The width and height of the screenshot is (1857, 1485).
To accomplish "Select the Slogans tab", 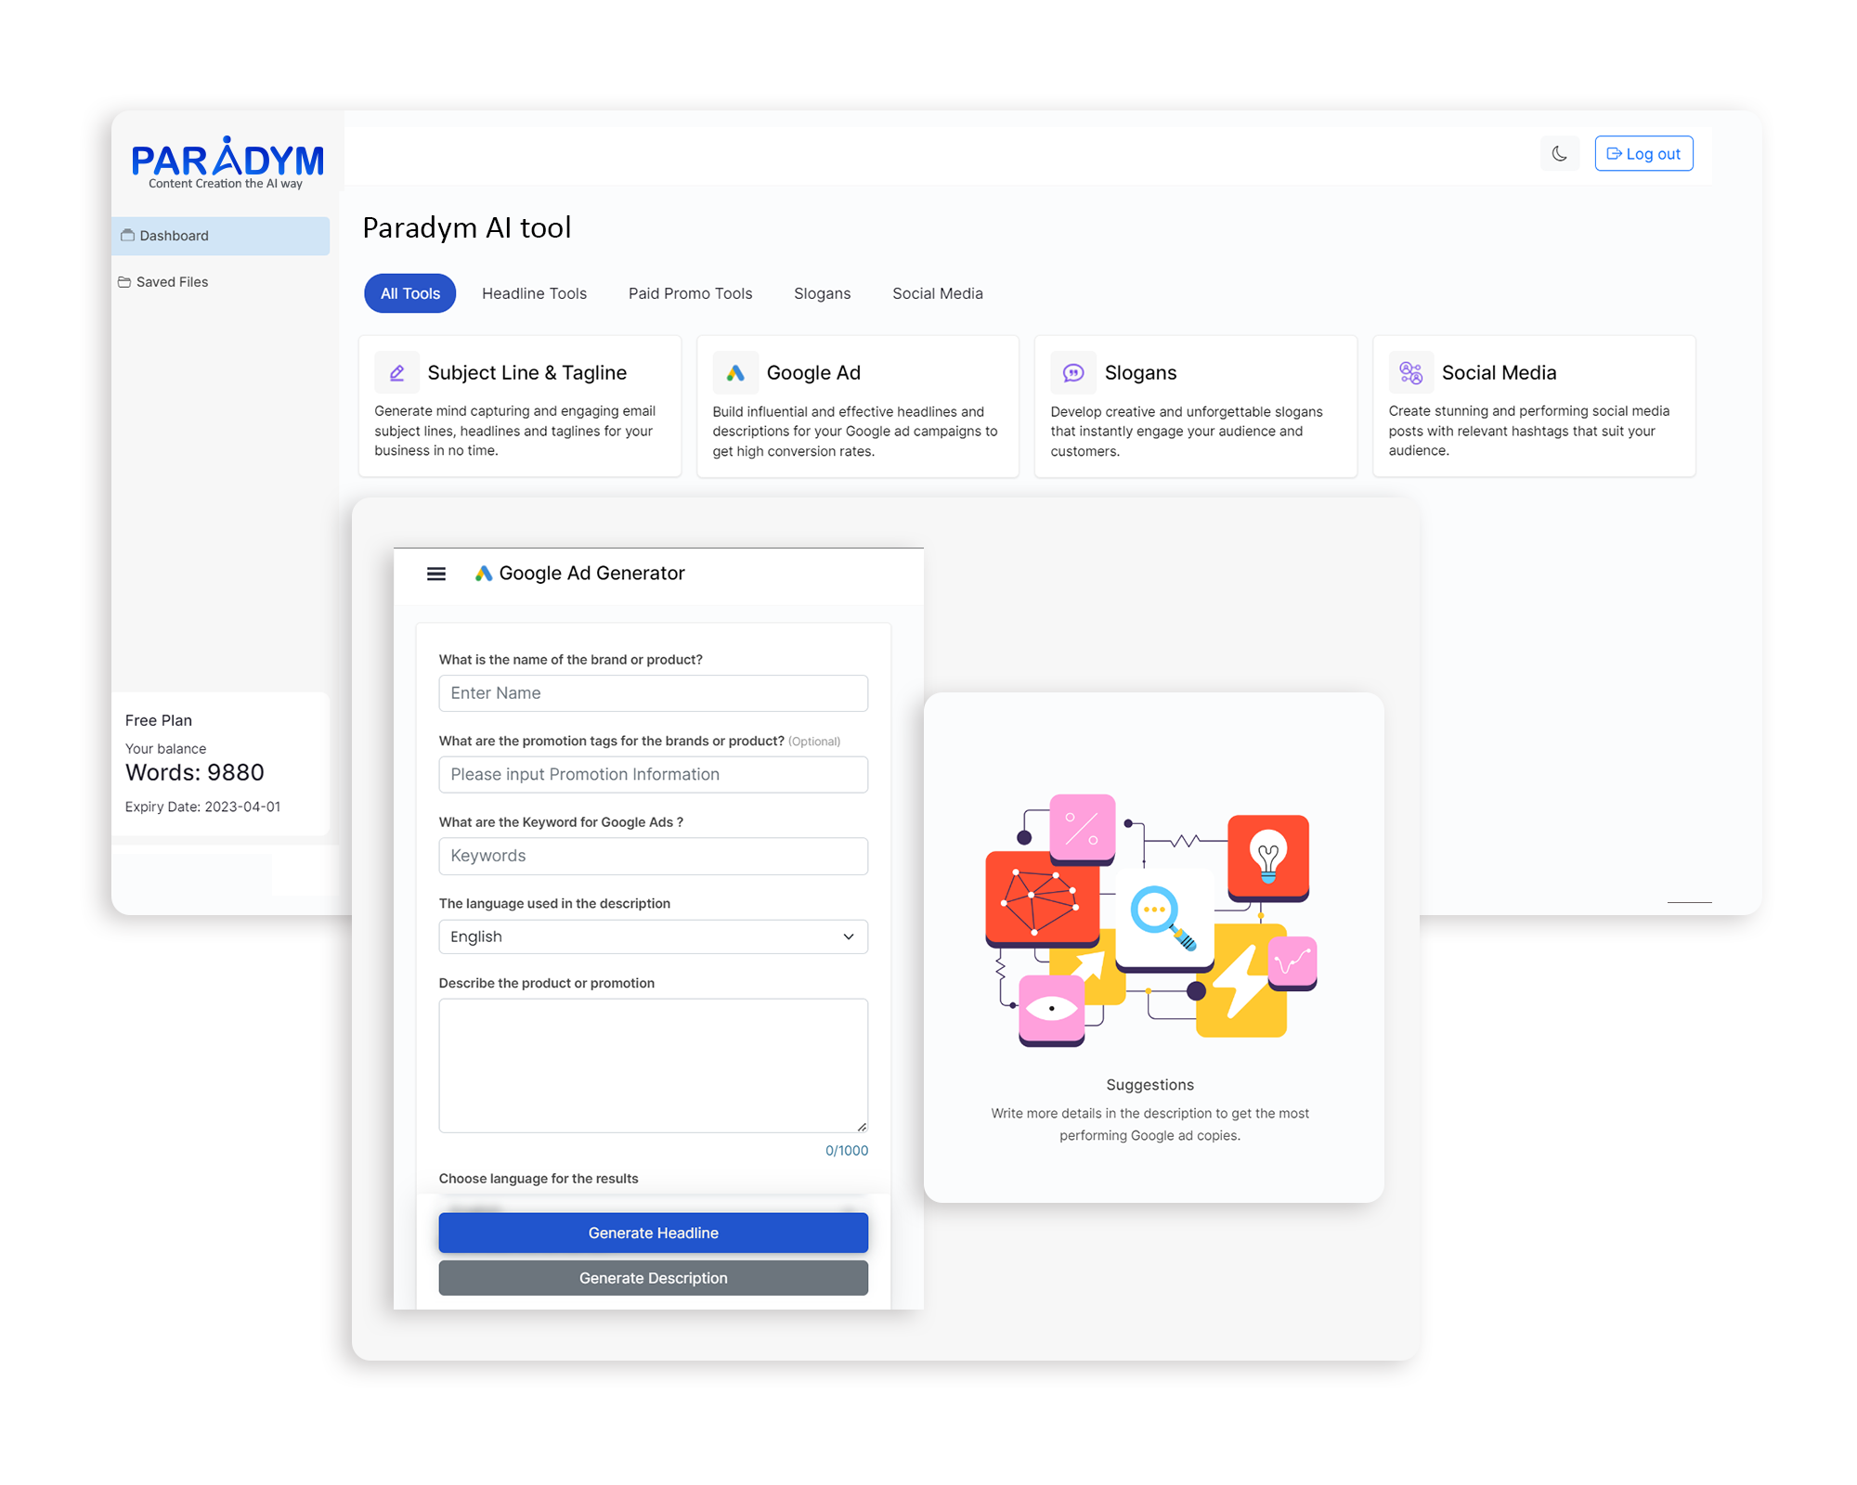I will [822, 292].
